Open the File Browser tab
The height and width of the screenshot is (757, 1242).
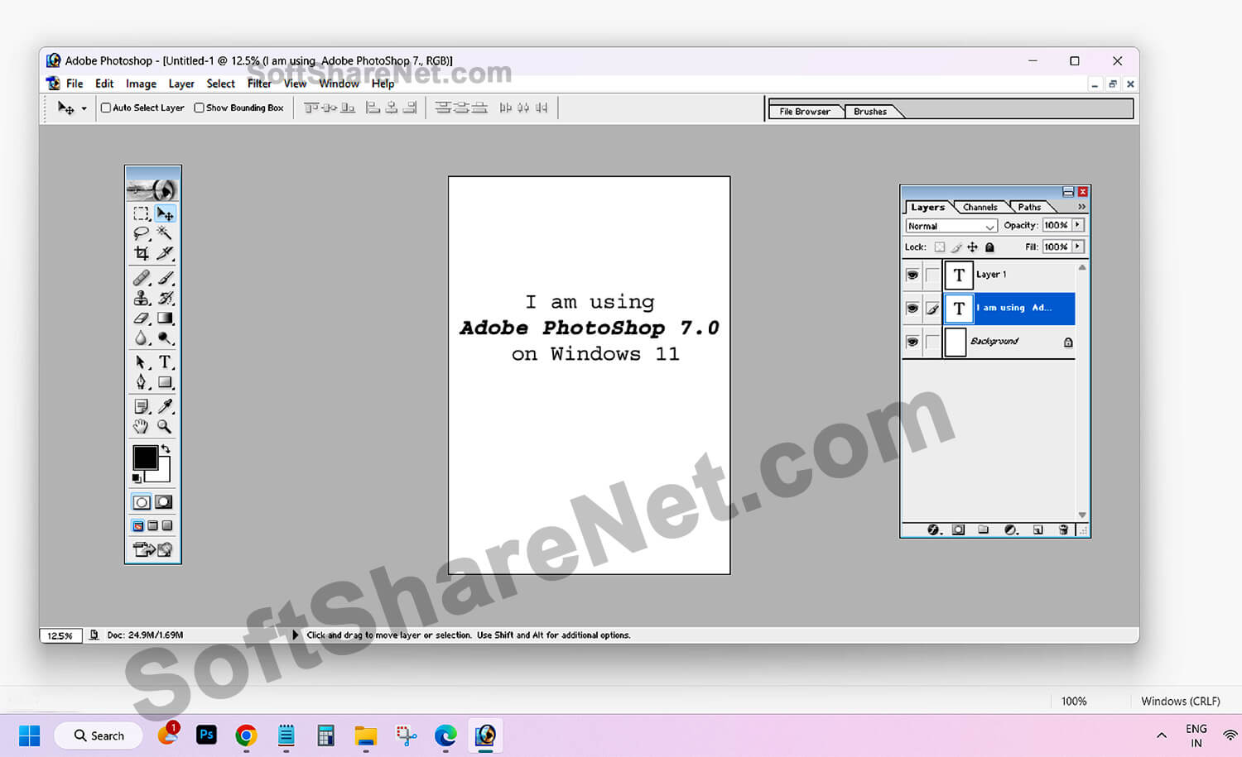pyautogui.click(x=805, y=112)
